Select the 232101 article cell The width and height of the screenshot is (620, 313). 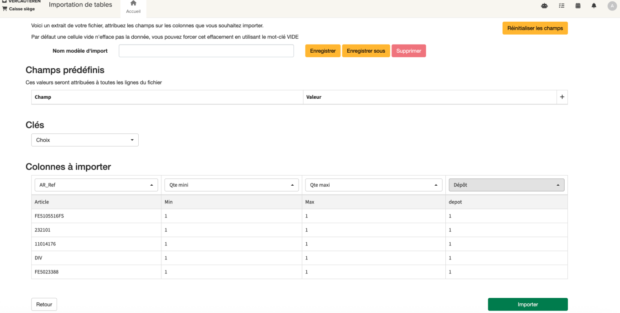coord(96,230)
